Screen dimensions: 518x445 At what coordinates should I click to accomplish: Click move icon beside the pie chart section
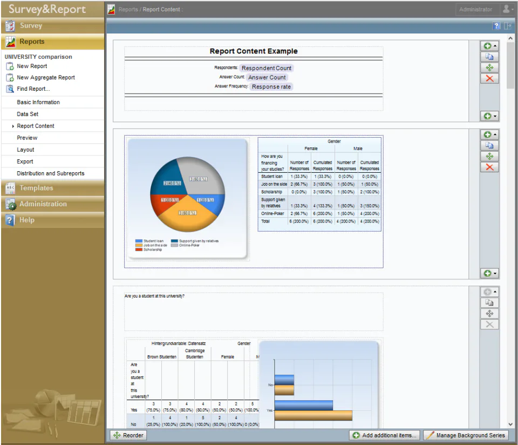point(489,157)
